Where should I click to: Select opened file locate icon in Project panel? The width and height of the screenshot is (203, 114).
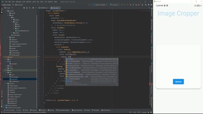click(24, 8)
